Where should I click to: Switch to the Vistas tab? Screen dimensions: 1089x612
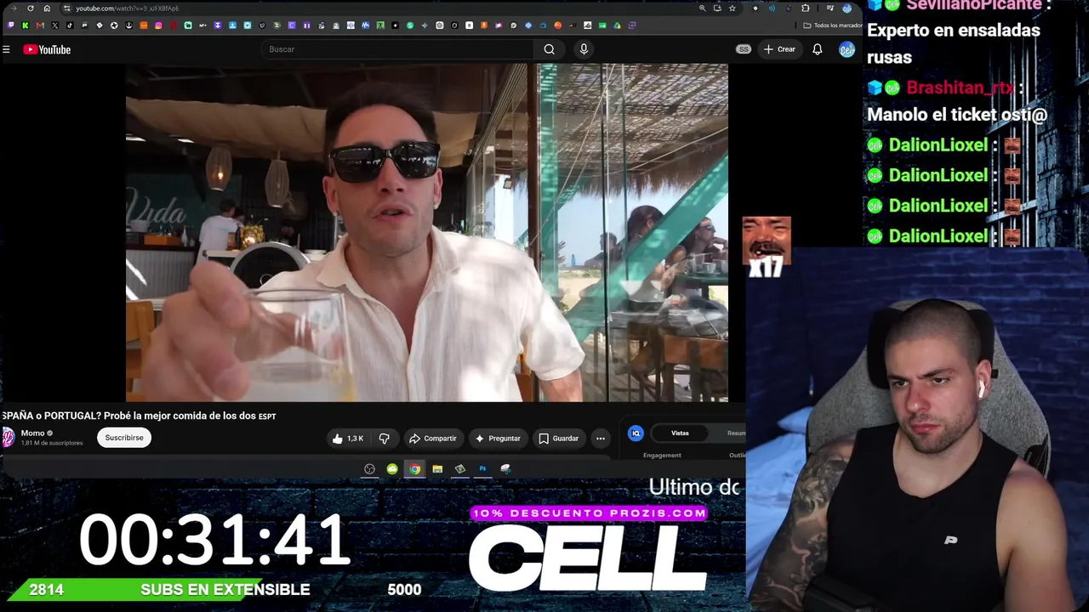[680, 433]
